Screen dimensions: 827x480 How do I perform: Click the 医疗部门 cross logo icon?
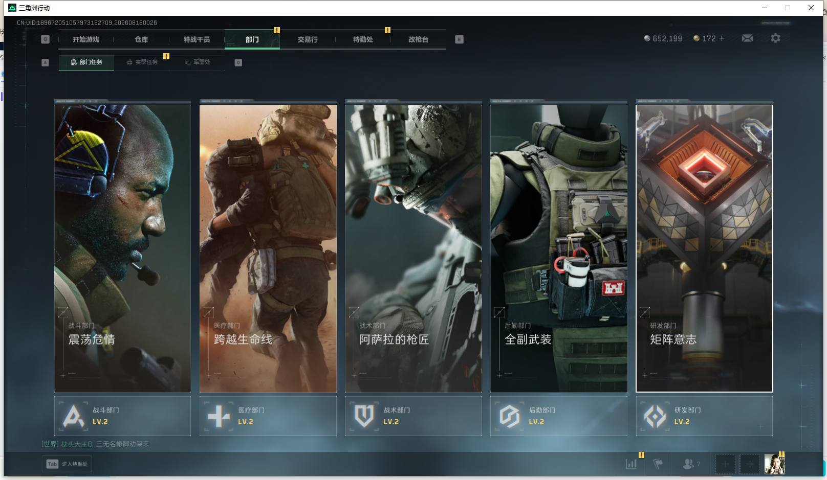219,416
